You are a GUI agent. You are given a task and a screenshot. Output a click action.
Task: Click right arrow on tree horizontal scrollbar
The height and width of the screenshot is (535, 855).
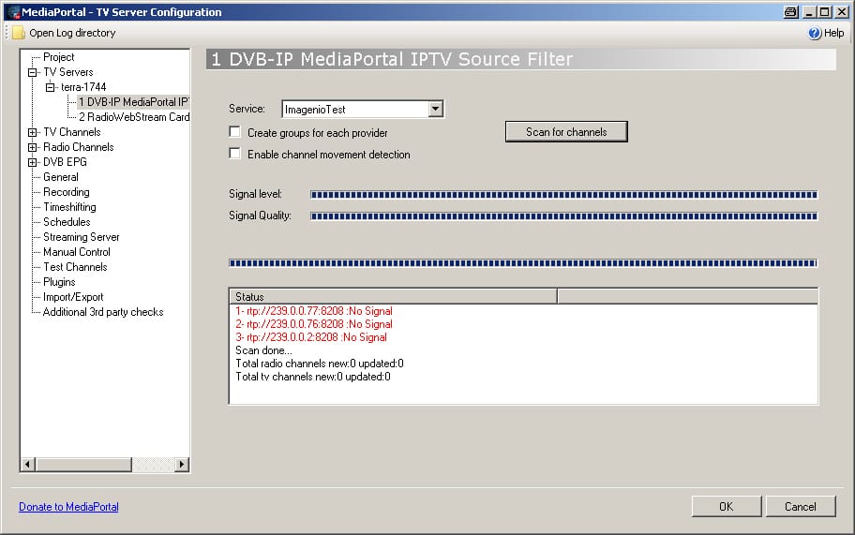coord(182,465)
